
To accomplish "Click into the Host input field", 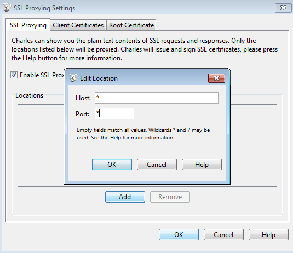I will point(157,98).
